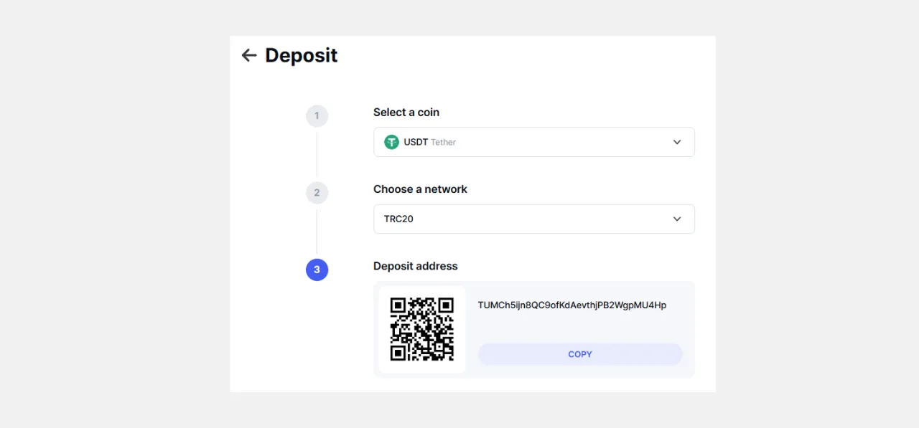This screenshot has height=428, width=919.
Task: Click the step 2 circle indicator
Action: [x=317, y=193]
